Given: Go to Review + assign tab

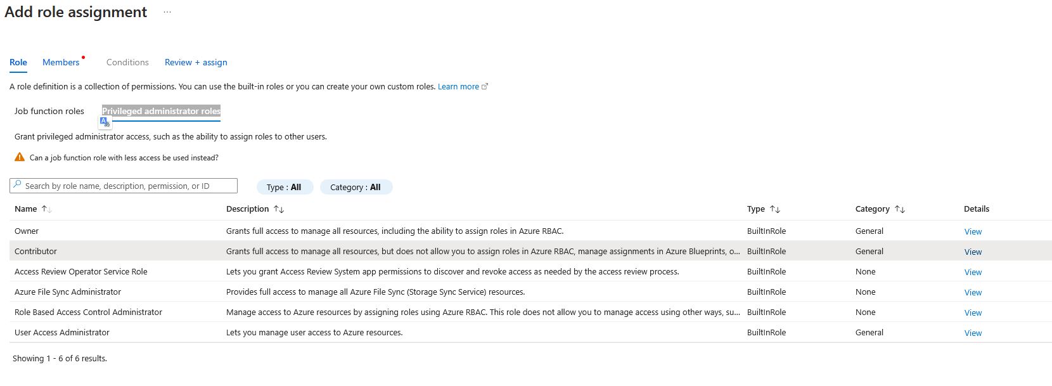Looking at the screenshot, I should (196, 62).
